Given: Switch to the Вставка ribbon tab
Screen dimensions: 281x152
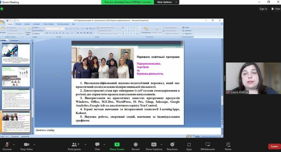Looking at the screenshot, I should [19, 24].
